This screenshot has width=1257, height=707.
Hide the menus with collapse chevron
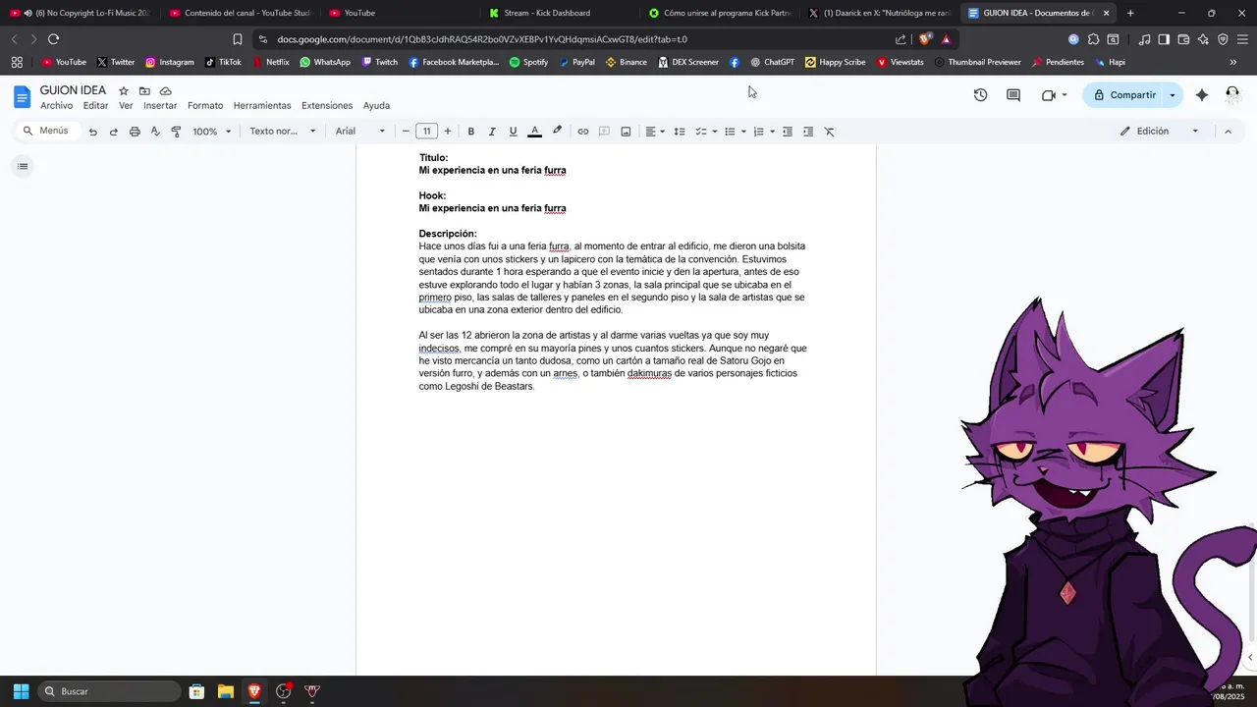1228,132
